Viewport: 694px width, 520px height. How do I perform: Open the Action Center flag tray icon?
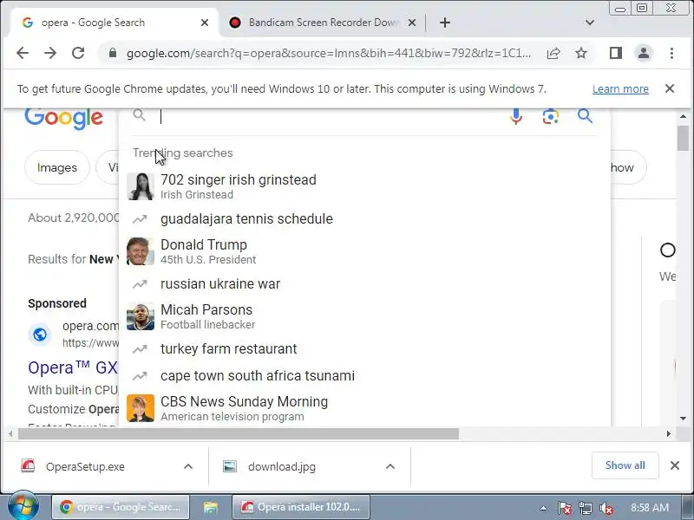click(x=564, y=508)
